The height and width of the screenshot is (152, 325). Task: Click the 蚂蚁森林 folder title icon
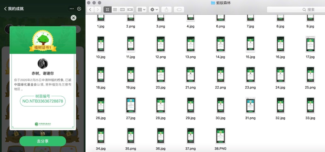point(213,3)
